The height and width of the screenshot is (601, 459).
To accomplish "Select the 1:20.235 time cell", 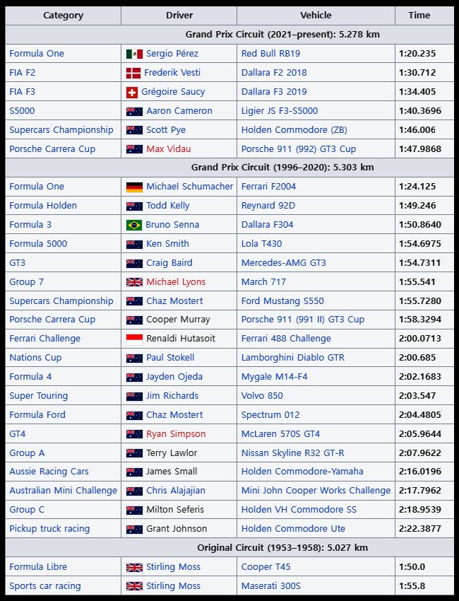I will [424, 54].
